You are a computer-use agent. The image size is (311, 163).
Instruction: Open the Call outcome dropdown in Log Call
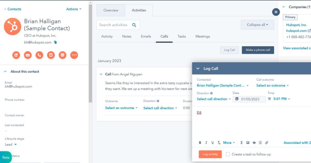[272, 85]
